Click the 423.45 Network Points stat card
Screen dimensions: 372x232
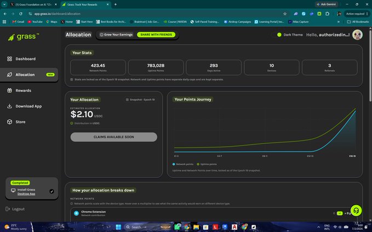coord(98,67)
